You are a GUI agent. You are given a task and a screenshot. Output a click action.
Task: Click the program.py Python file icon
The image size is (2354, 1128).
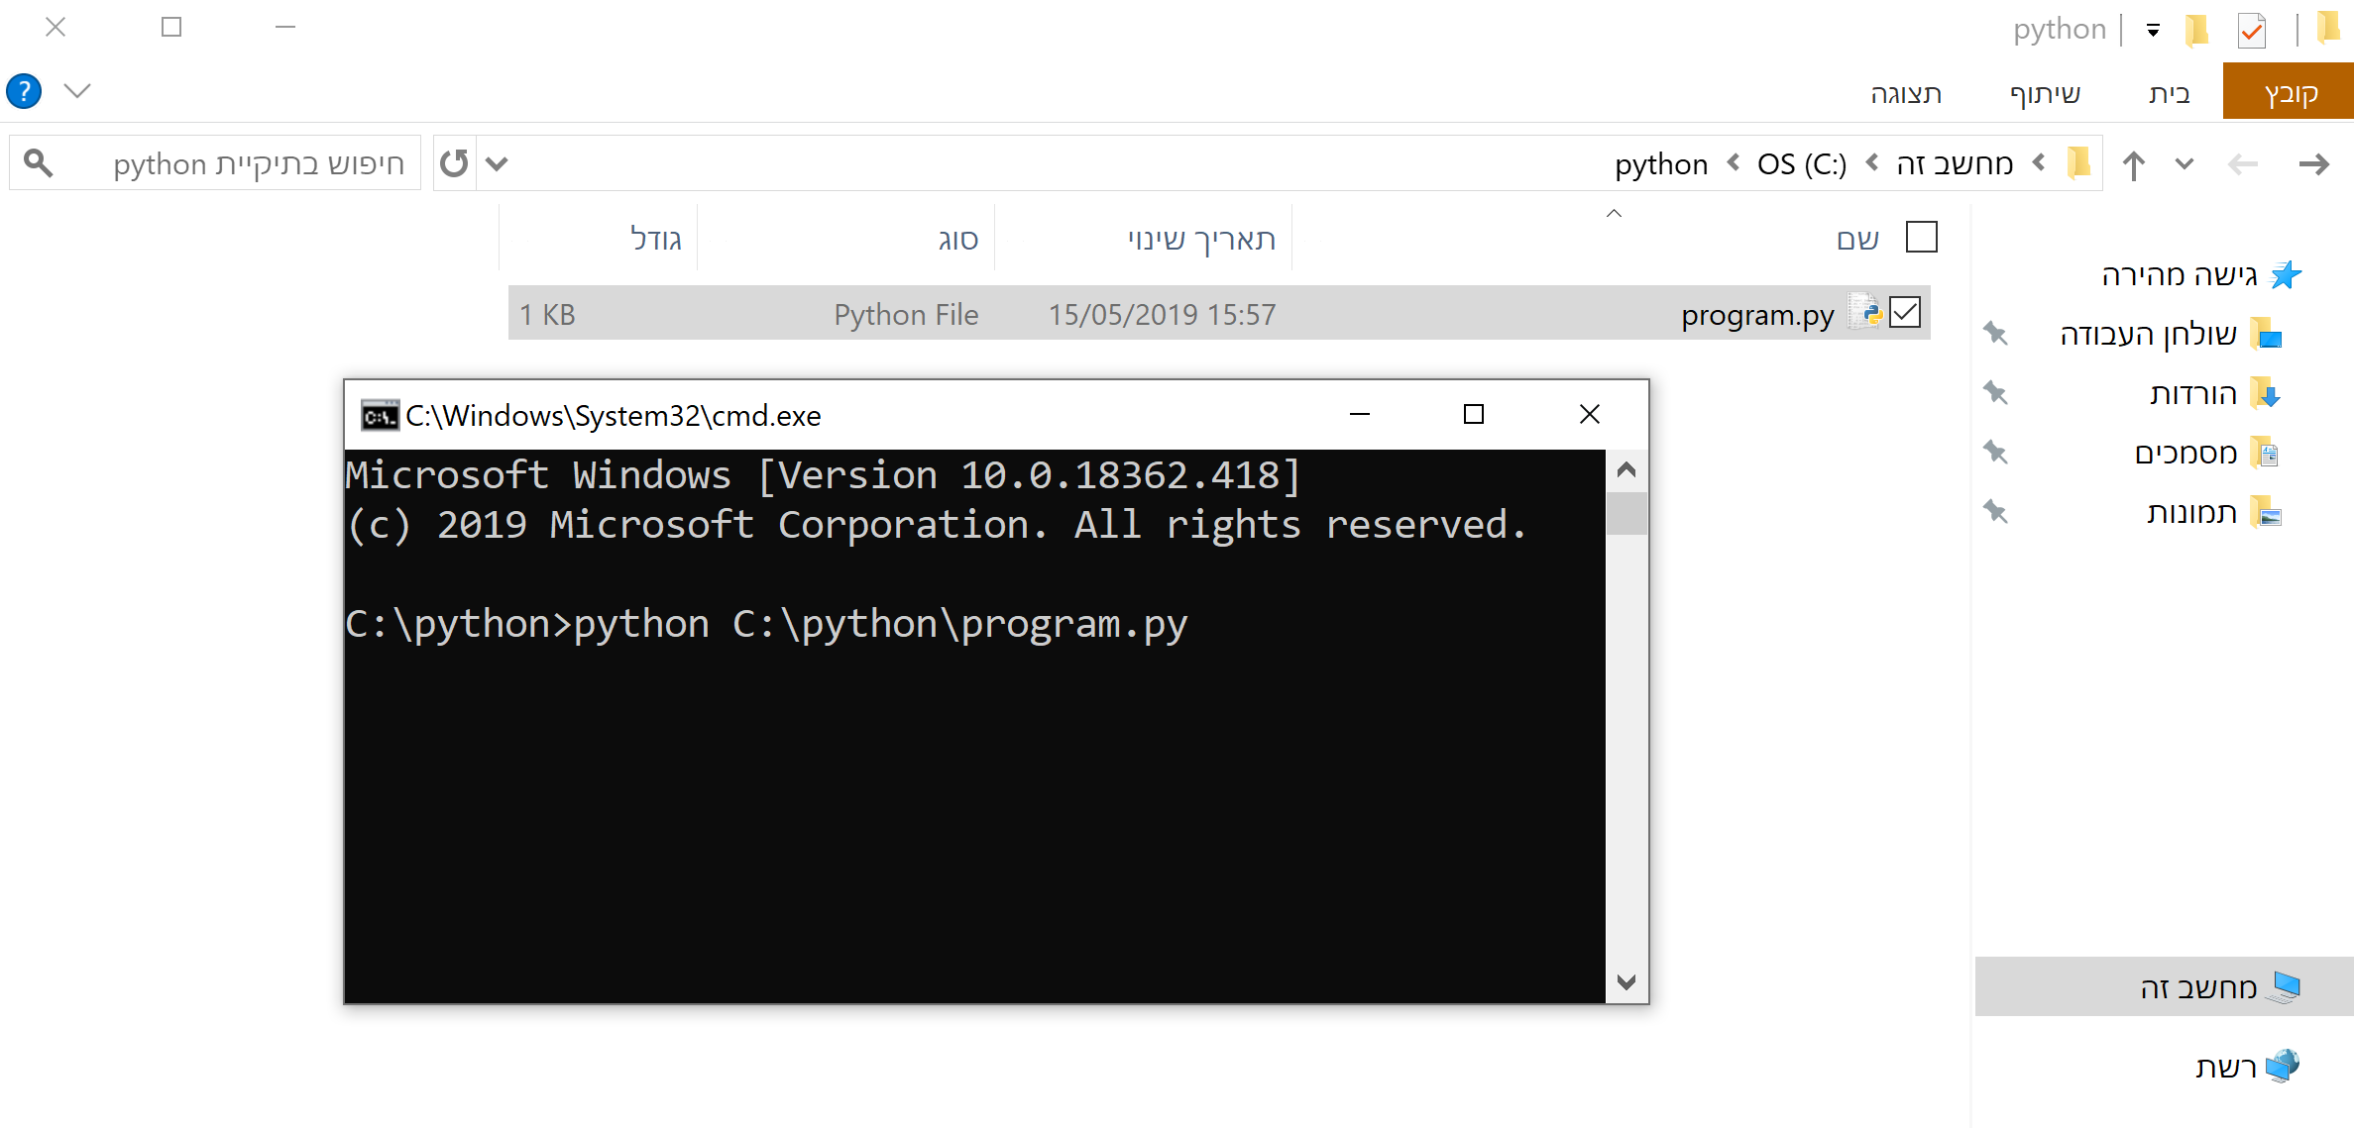click(x=1864, y=312)
